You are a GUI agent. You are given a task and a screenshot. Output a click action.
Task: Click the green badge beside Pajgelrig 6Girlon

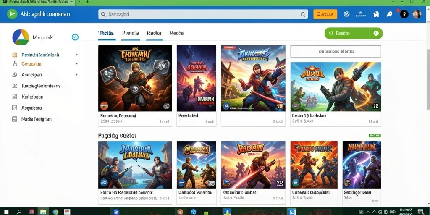[x=375, y=136]
